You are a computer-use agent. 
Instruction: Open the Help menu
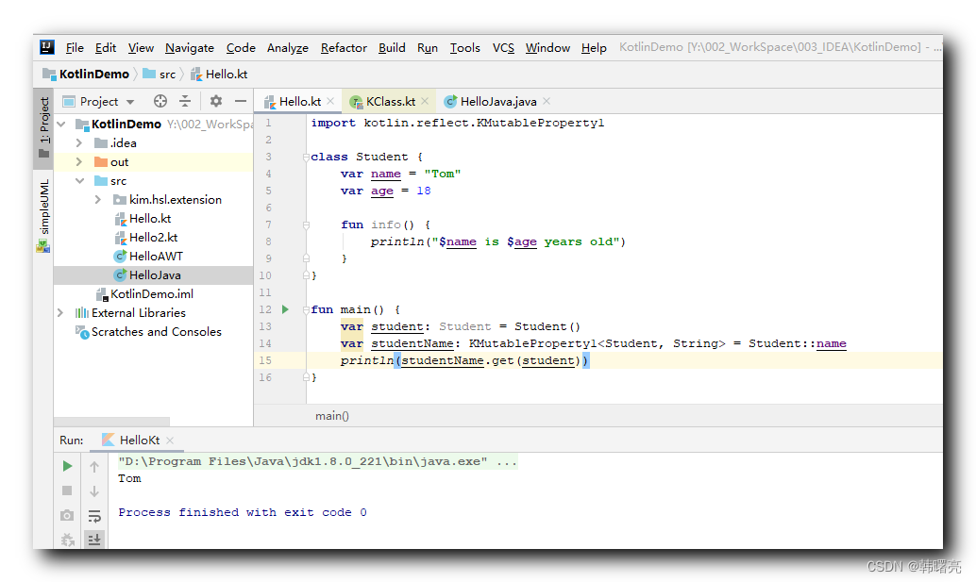[594, 48]
